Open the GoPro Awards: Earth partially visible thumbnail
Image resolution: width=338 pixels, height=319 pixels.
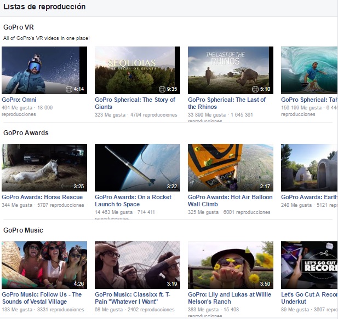pos(309,167)
